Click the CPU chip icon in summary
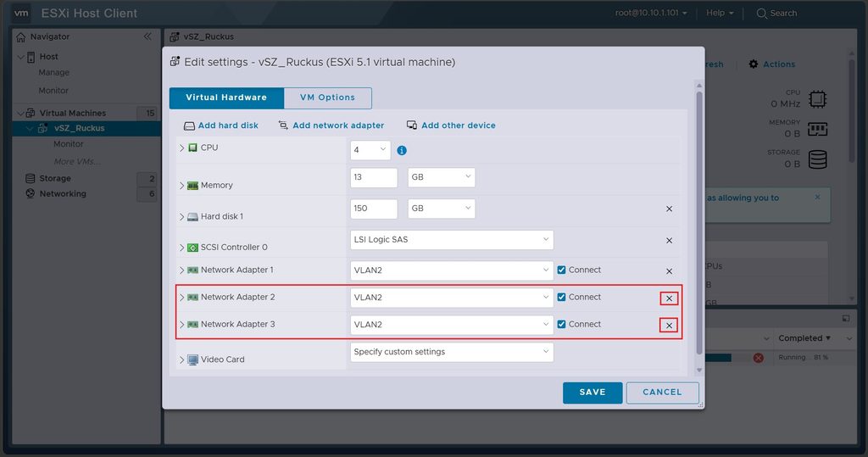The image size is (868, 457). (818, 99)
